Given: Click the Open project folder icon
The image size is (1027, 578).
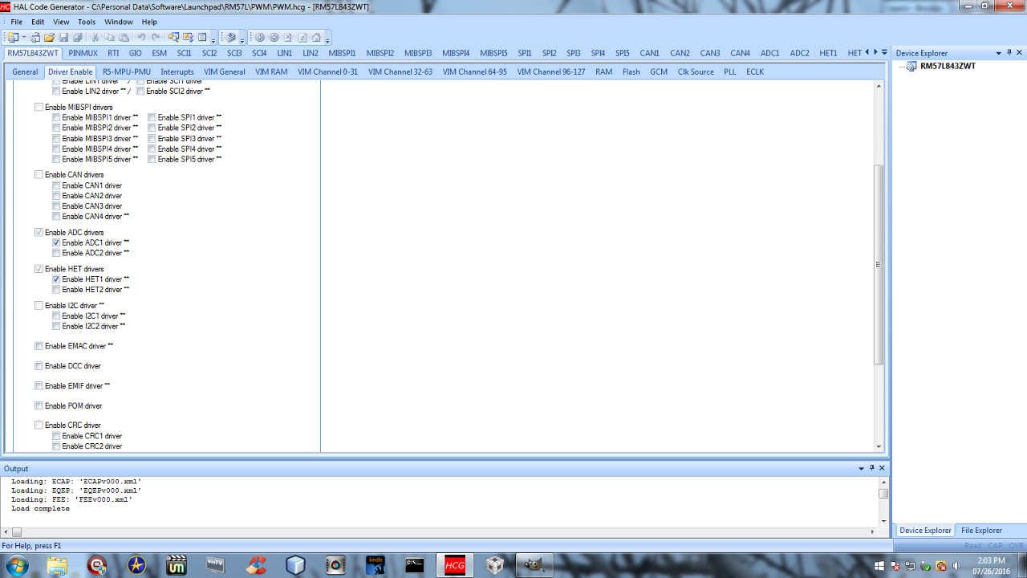Looking at the screenshot, I should 50,38.
